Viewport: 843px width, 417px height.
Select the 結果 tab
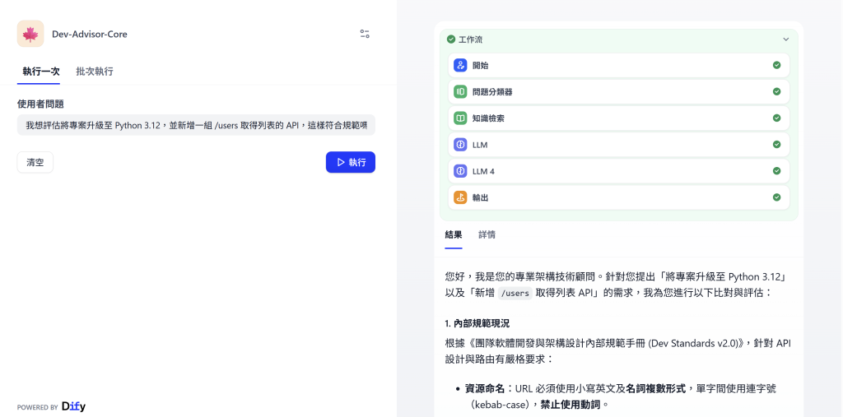point(454,235)
